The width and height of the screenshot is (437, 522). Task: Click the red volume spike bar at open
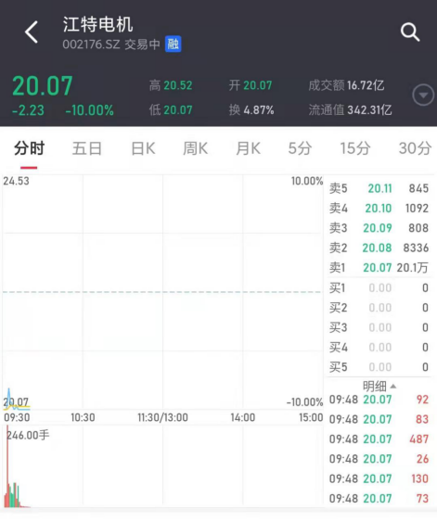7,466
